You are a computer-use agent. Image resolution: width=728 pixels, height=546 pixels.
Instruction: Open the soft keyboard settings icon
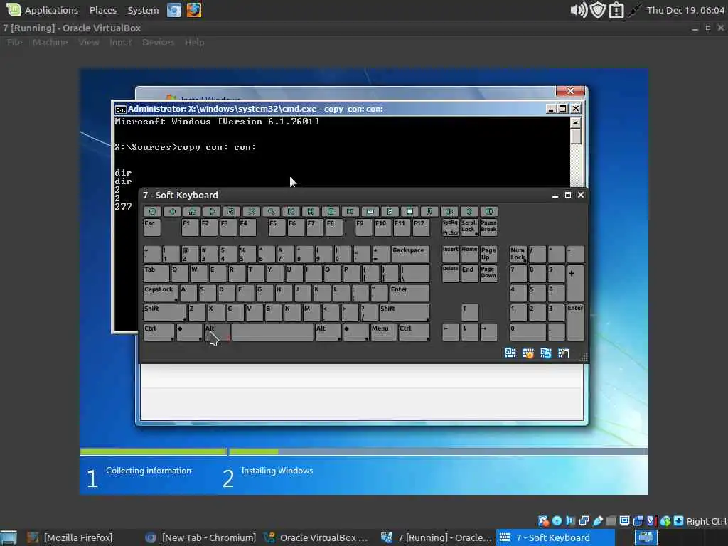(528, 353)
